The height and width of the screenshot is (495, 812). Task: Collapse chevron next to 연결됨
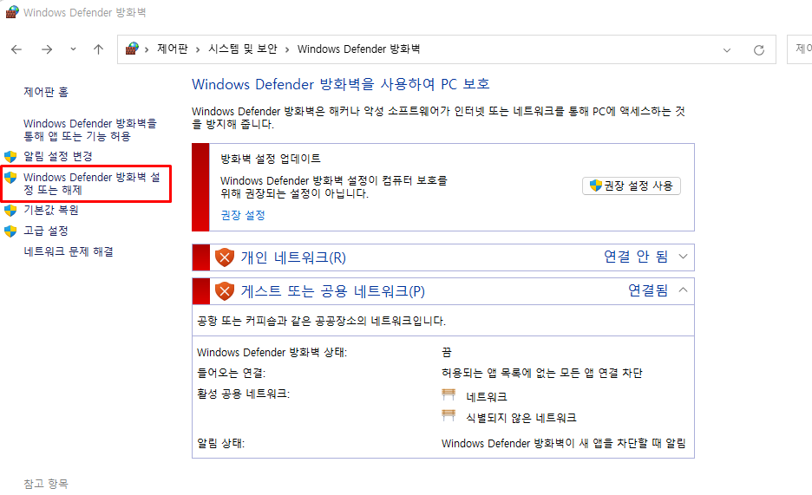click(x=683, y=290)
